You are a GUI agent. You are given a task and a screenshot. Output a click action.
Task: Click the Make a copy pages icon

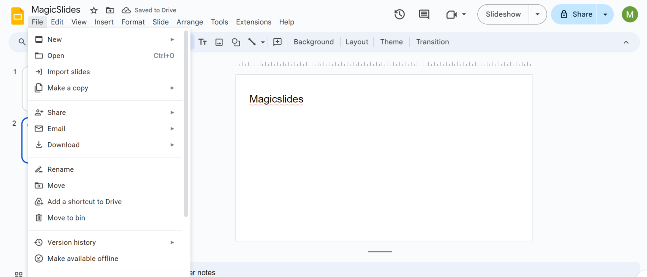pos(39,88)
